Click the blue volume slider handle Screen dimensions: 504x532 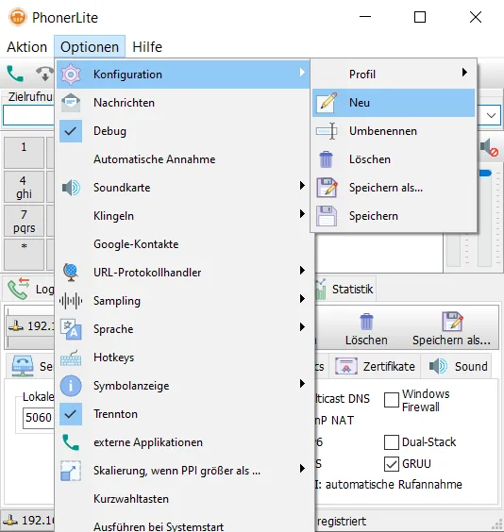coord(485,174)
